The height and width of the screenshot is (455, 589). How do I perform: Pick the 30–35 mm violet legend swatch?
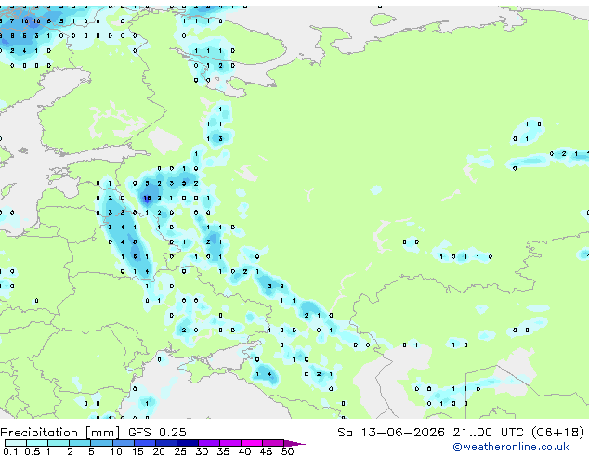point(209,443)
